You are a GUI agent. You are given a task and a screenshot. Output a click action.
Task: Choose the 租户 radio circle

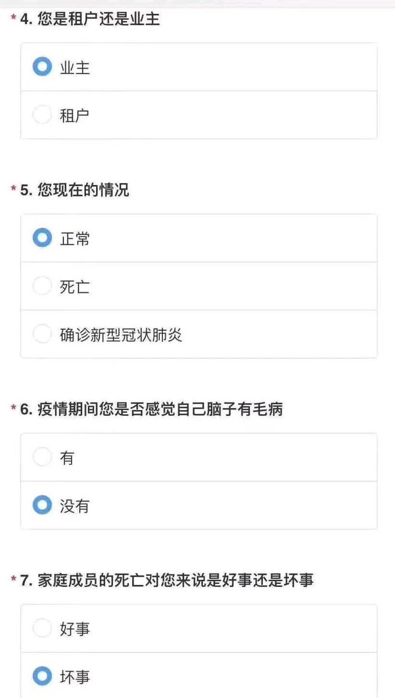(42, 115)
